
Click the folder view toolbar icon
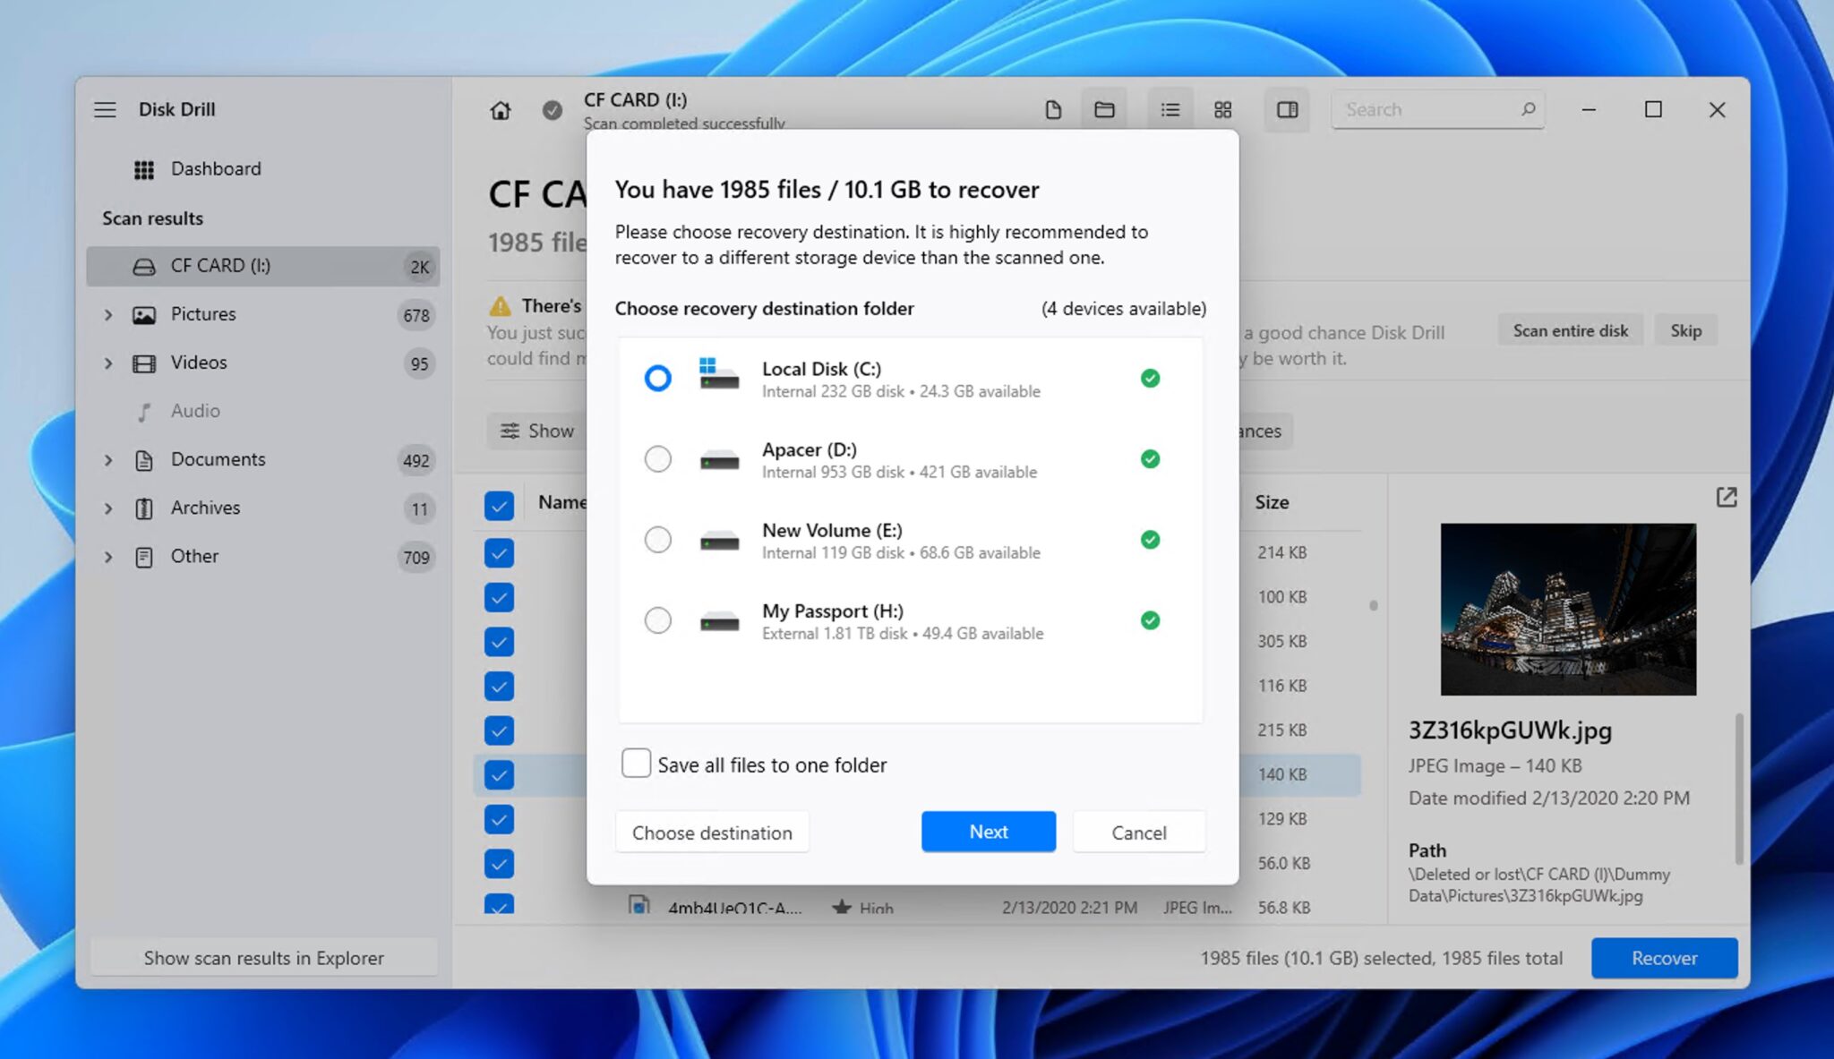click(1103, 109)
